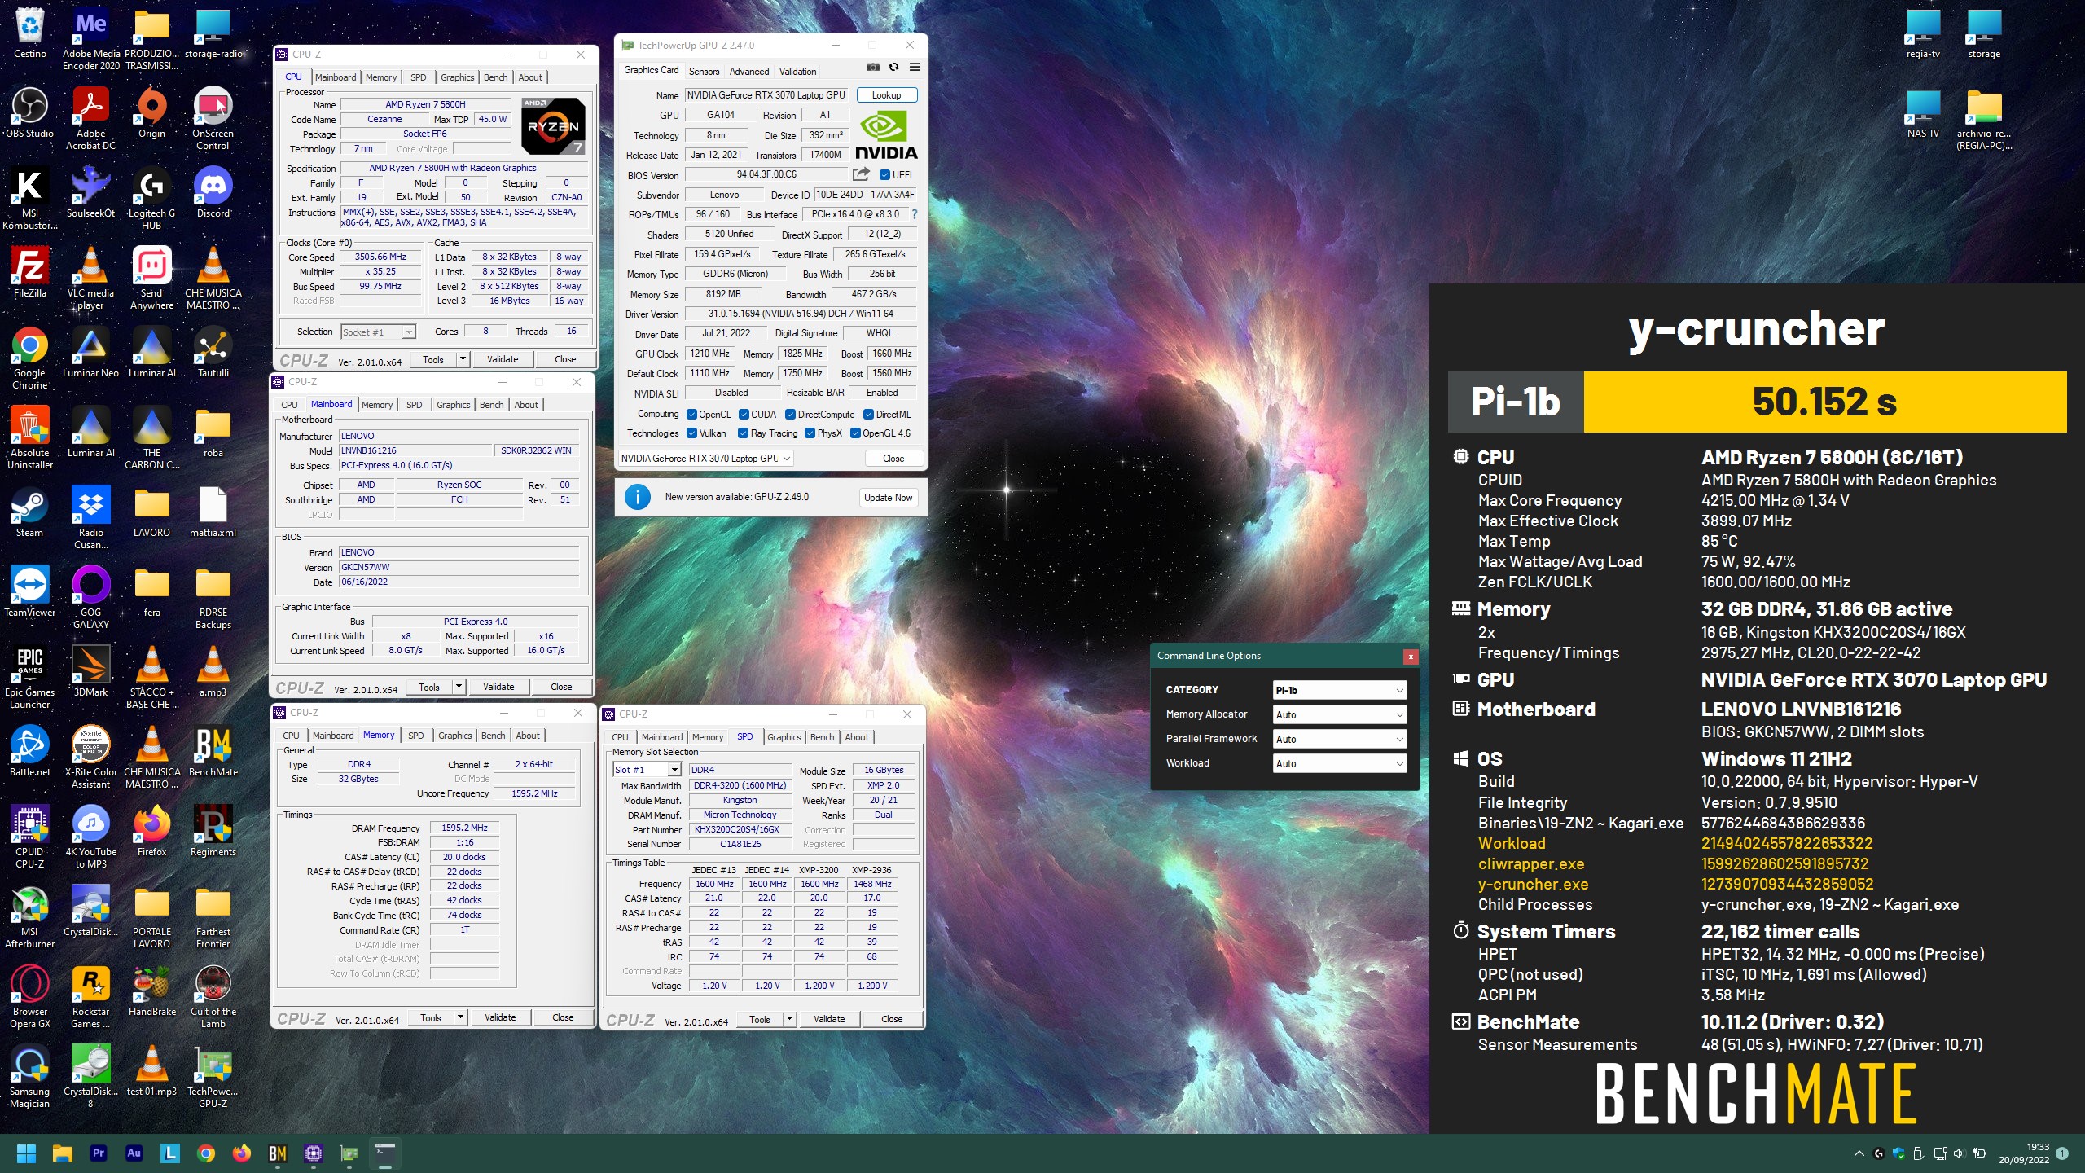Switch to Sensors tab in GPU-Z
The image size is (2085, 1173).
pos(704,71)
